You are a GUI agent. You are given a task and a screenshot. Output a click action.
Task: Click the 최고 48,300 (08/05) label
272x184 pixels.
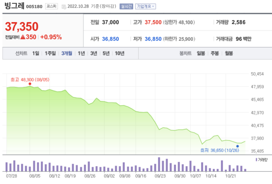coord(30,80)
